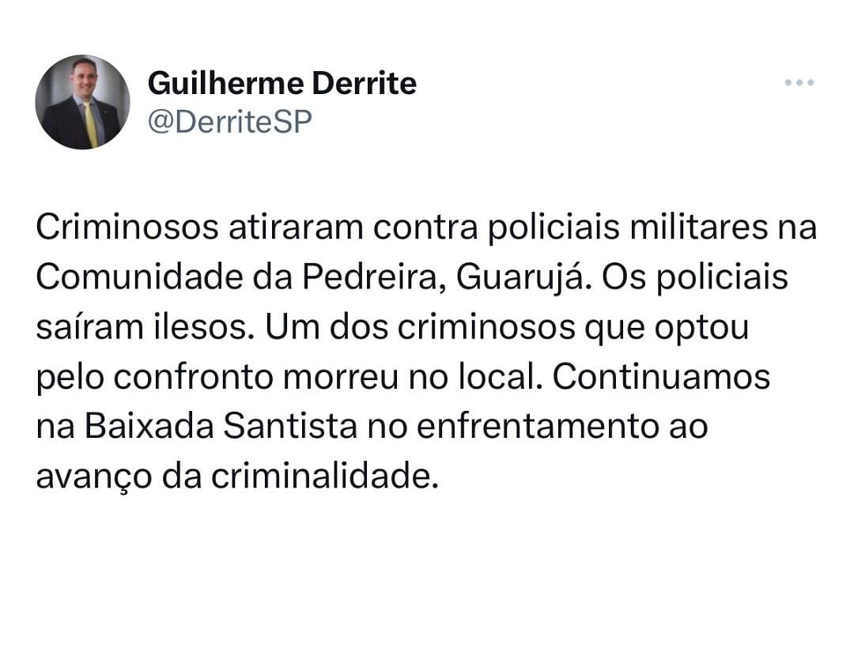
Task: Click the word "Criminosos" starting the tweet
Action: (x=127, y=227)
